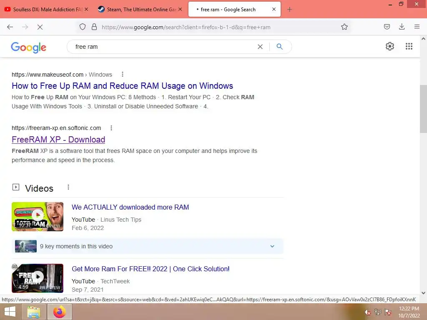Screen dimensions: 427x320
Task: Go back with the browser back arrow
Action: coord(10,27)
